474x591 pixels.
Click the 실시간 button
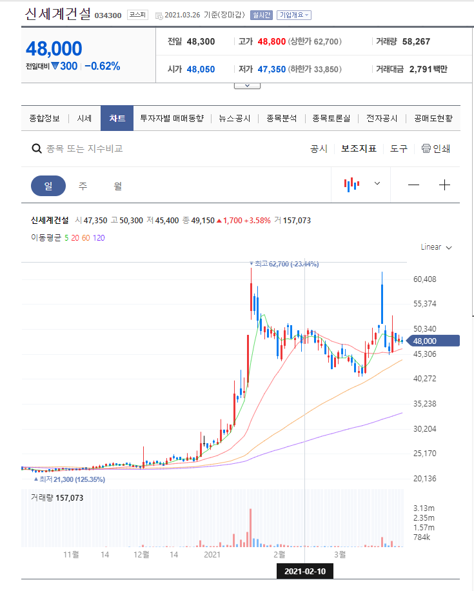click(x=261, y=15)
